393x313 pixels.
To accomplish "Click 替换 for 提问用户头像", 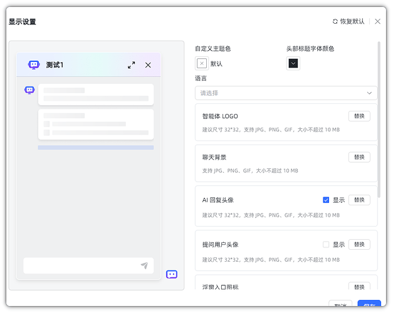I will click(x=359, y=245).
